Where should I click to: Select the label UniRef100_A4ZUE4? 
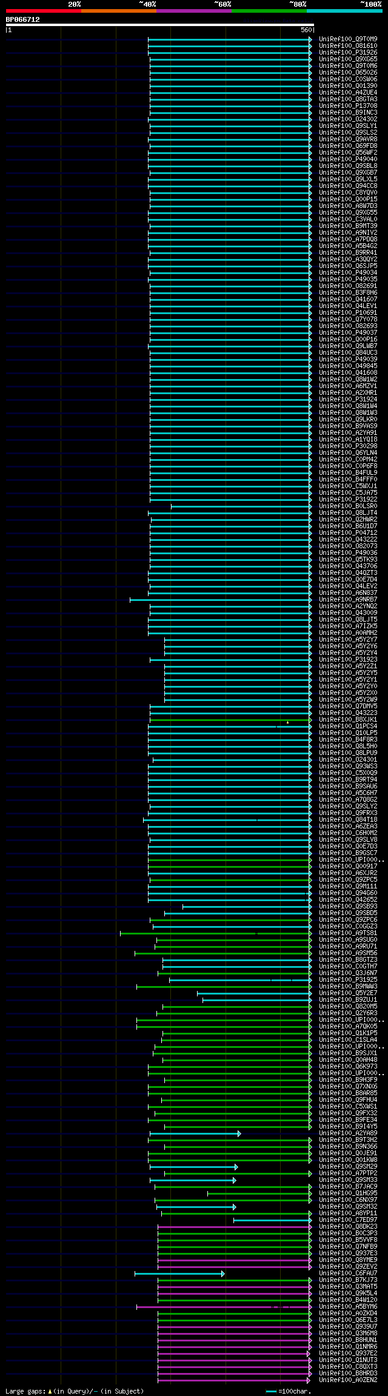(348, 93)
